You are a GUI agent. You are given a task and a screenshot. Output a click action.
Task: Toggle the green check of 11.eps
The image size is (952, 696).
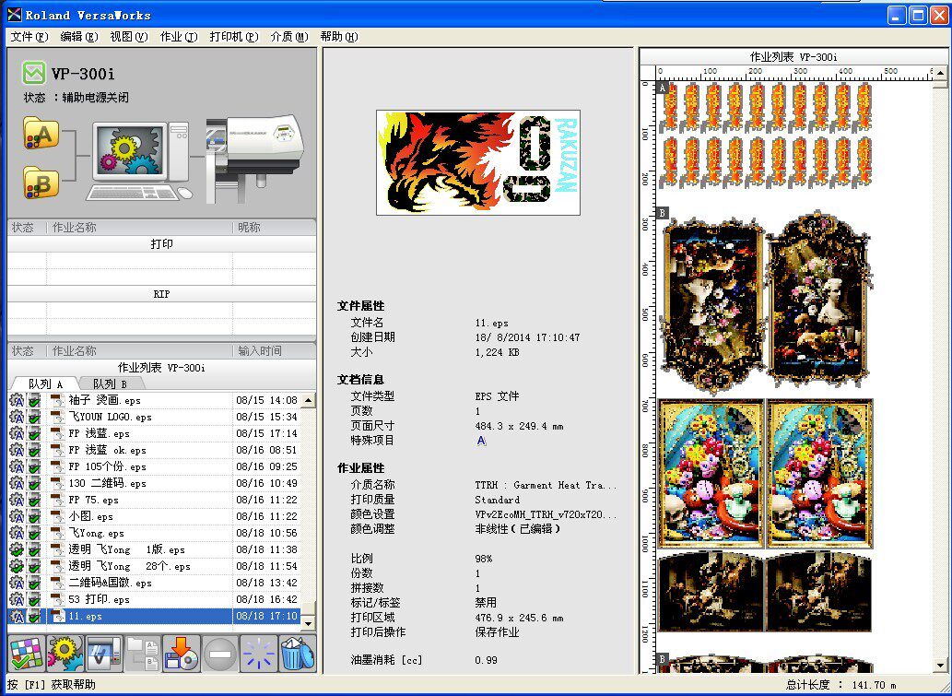click(35, 616)
